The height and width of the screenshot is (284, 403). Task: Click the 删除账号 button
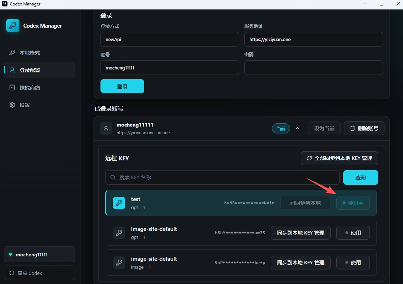[x=364, y=128]
